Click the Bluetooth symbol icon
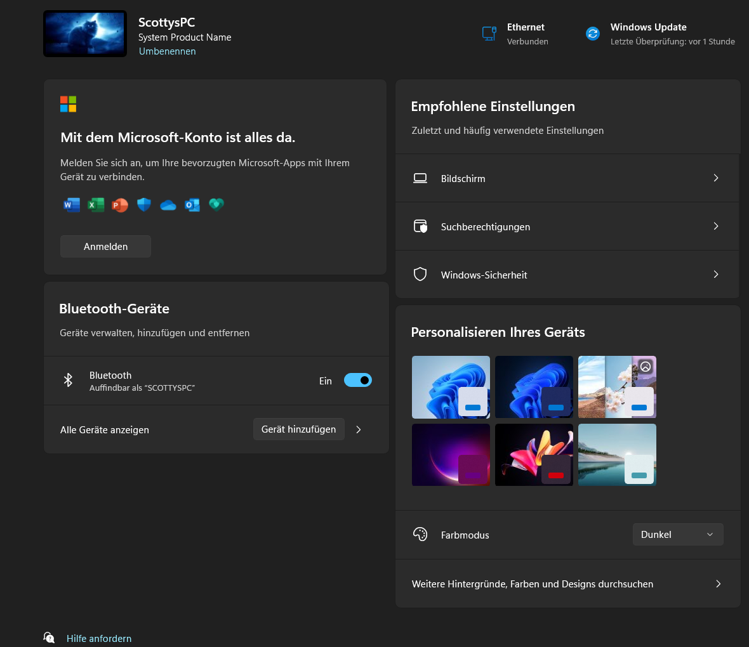This screenshot has width=749, height=647. (69, 380)
